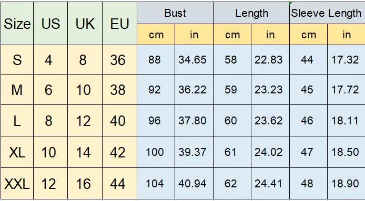
Task: Click the sleeve length cell 18.90
Action: (346, 184)
